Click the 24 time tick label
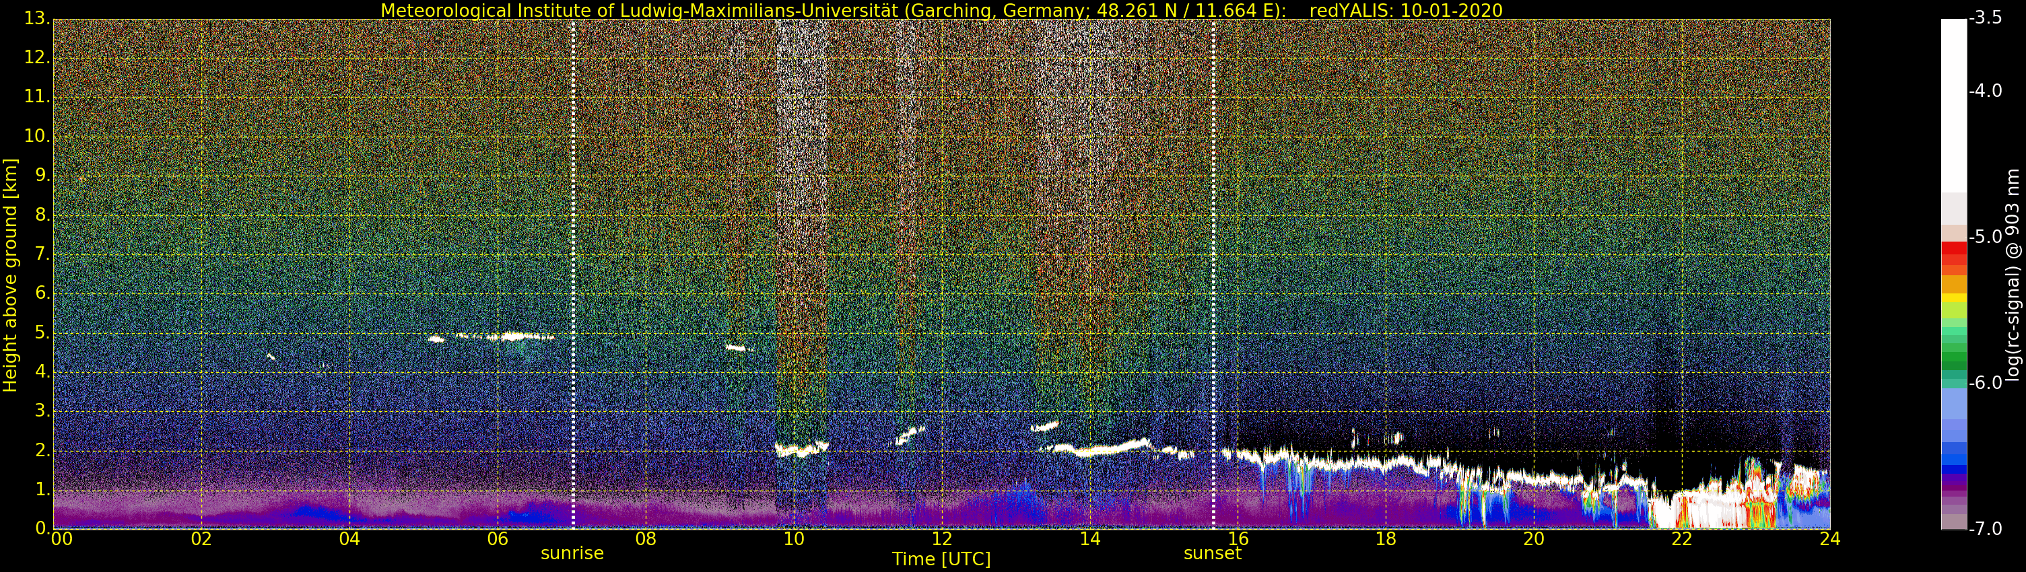Screen dimensions: 2026x572 pyautogui.click(x=1830, y=539)
